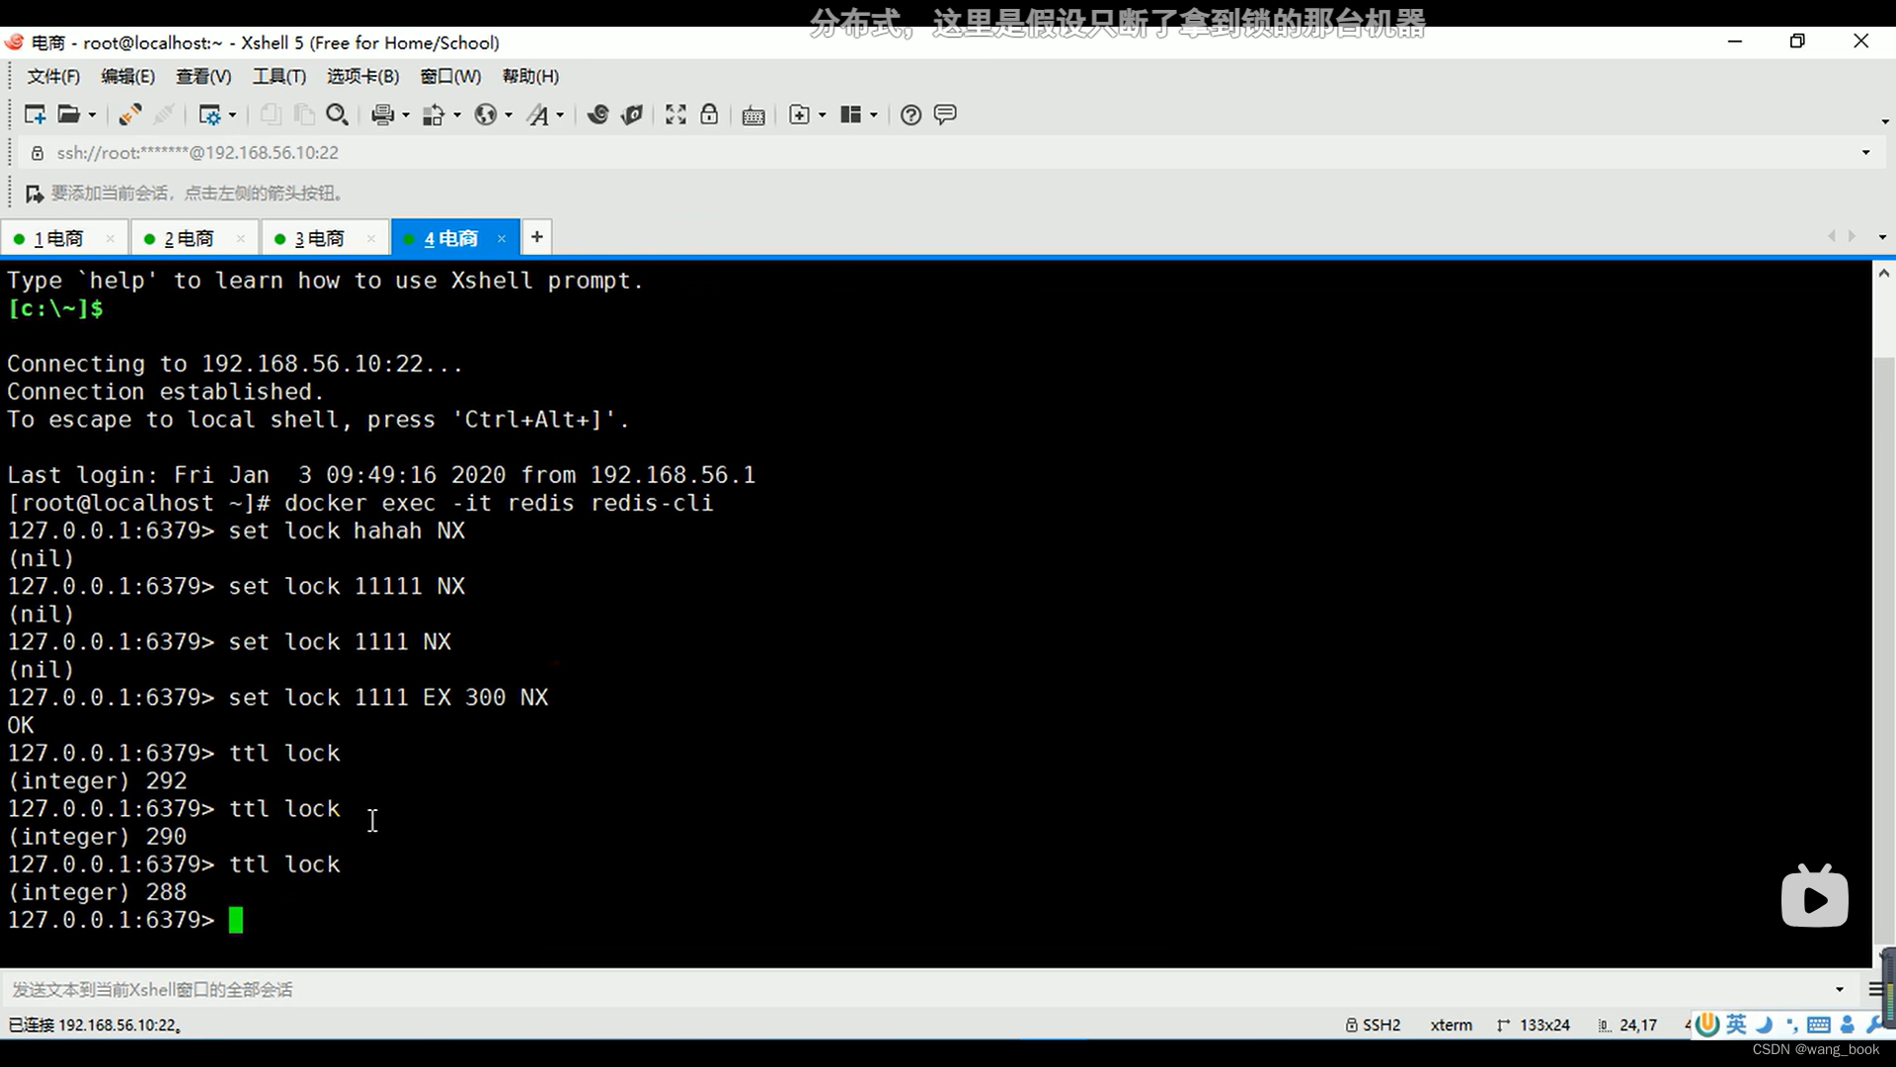Add a new tab with plus button
Image resolution: width=1896 pixels, height=1067 pixels.
537,237
